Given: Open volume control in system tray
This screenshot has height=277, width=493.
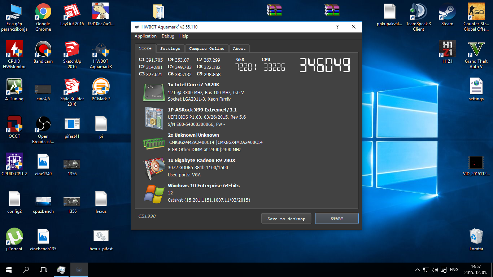Looking at the screenshot, I should [435, 270].
